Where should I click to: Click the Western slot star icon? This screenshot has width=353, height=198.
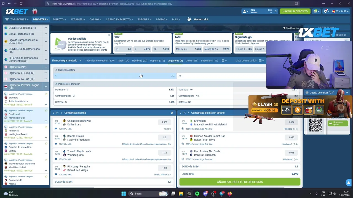pyautogui.click(x=189, y=20)
